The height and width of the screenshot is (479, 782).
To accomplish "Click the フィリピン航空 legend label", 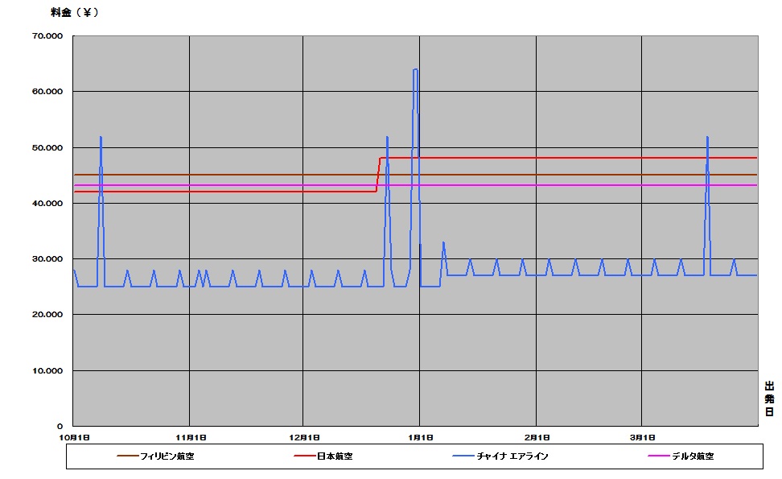I will click(x=167, y=456).
